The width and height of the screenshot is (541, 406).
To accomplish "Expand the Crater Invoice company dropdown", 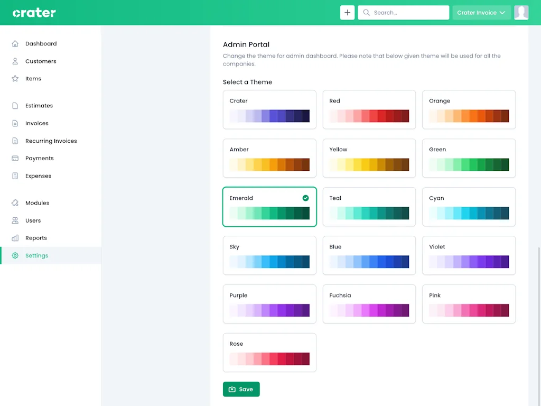I will [x=481, y=13].
